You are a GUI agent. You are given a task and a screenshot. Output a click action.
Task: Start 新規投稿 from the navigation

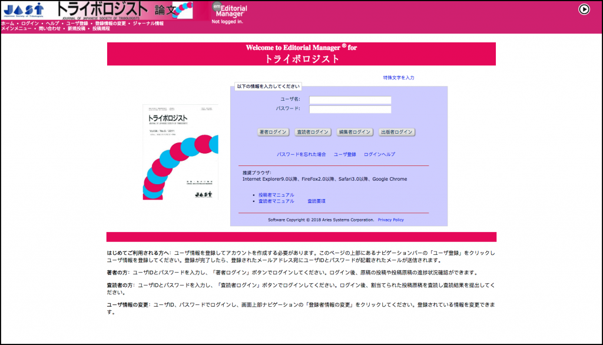click(77, 28)
